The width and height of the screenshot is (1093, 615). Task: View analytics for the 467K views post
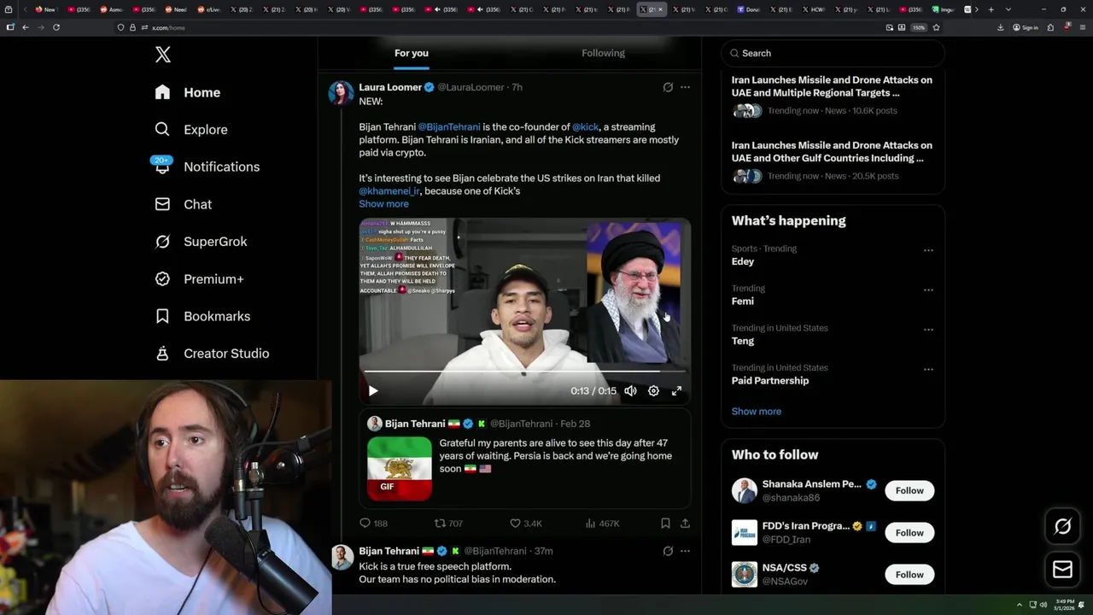pos(602,523)
